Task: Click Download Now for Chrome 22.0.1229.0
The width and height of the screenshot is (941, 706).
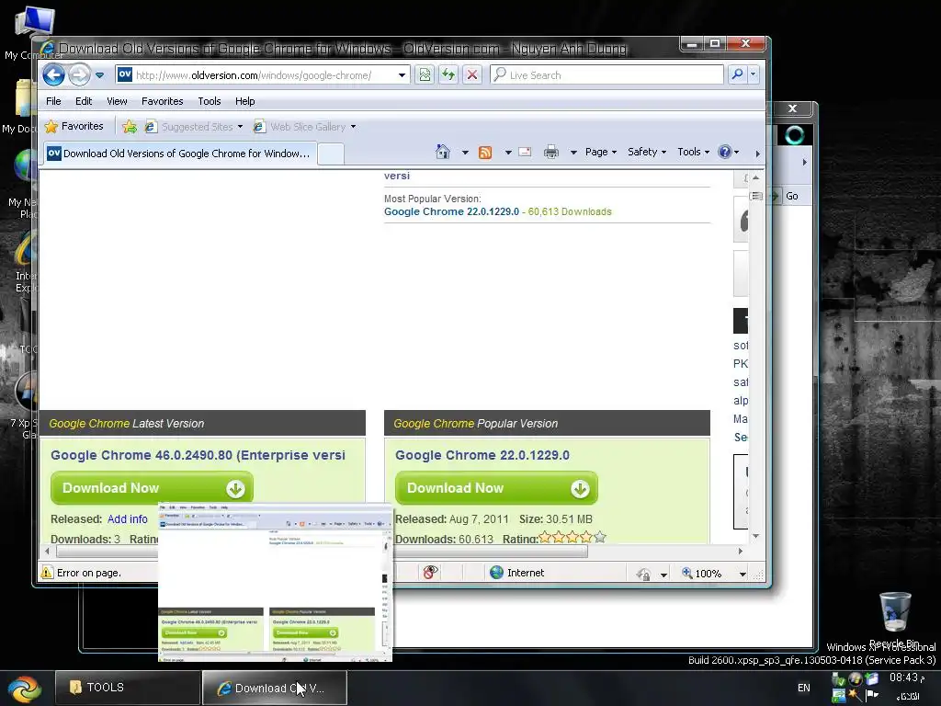Action: point(496,488)
